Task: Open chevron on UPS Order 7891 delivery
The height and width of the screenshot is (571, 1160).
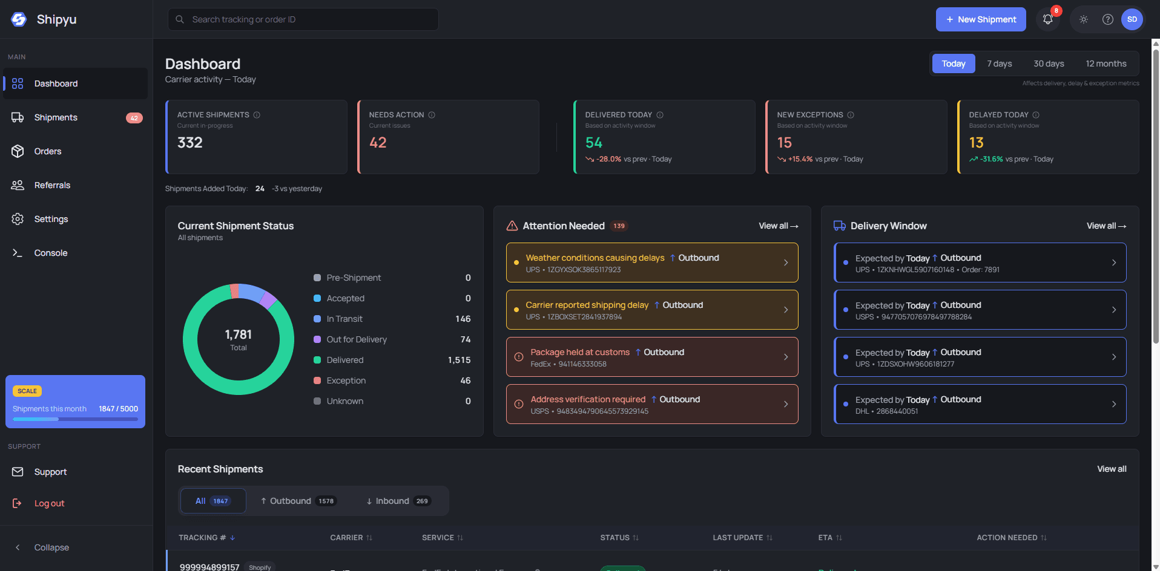Action: click(1114, 263)
